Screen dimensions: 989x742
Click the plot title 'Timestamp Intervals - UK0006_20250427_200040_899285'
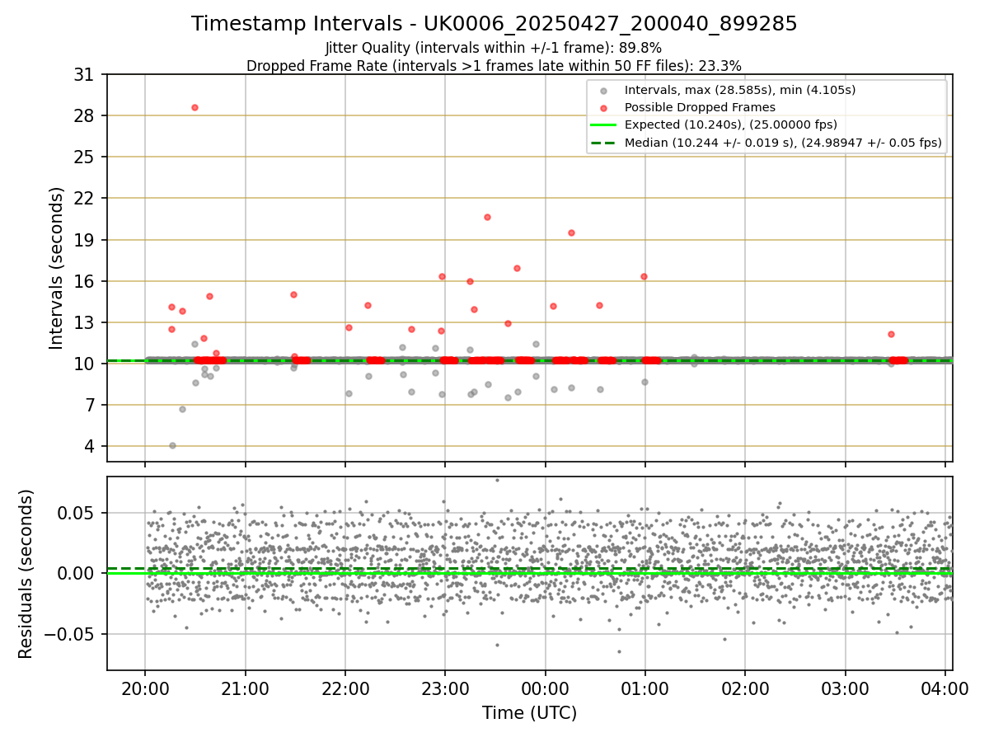[494, 24]
